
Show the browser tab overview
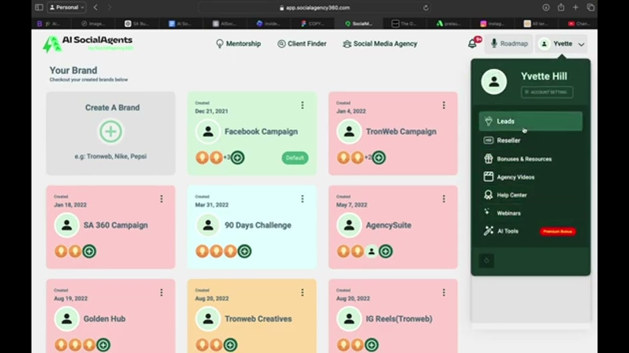pos(591,7)
